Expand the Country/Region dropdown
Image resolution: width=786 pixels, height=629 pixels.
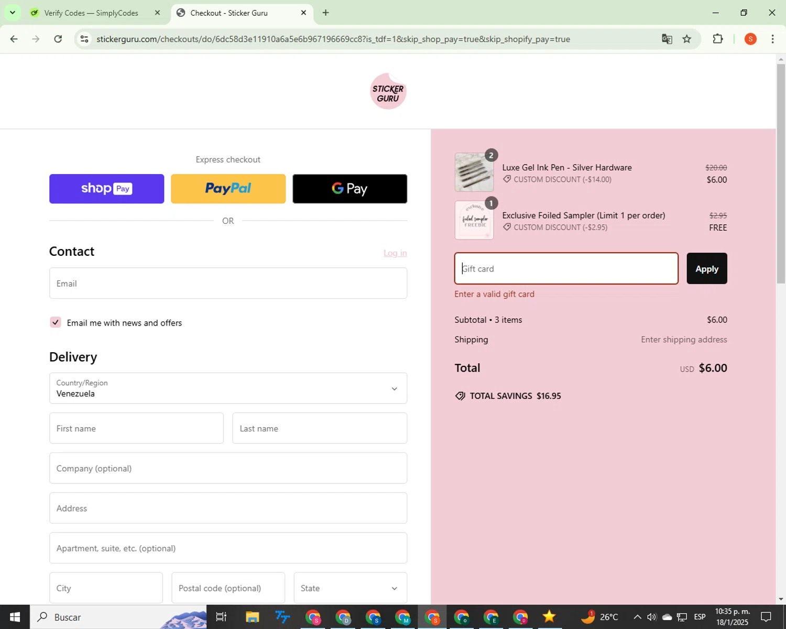click(x=228, y=388)
